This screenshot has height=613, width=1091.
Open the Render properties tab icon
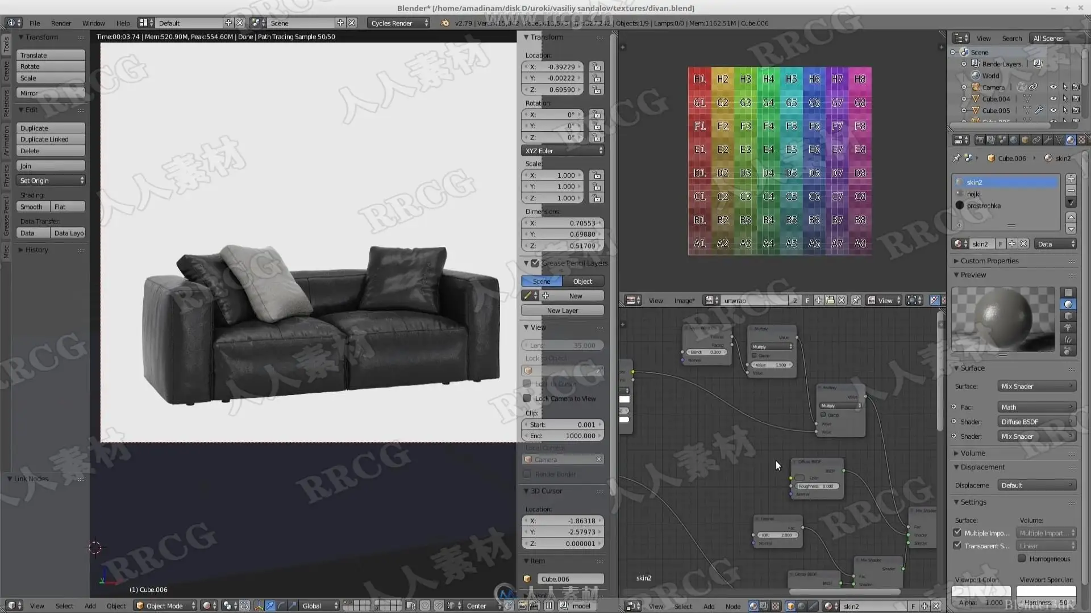click(980, 140)
